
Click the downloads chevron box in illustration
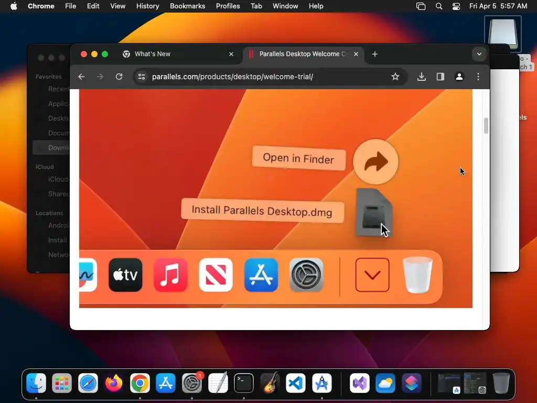pyautogui.click(x=372, y=275)
